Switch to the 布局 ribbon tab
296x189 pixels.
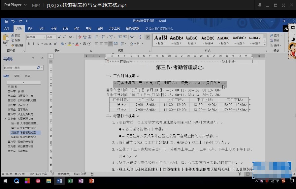pos(53,28)
